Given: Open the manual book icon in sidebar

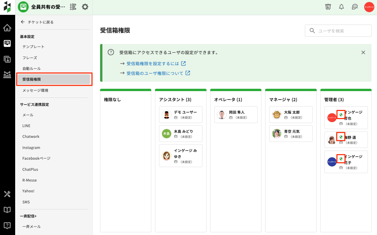Looking at the screenshot, I should coord(7,210).
